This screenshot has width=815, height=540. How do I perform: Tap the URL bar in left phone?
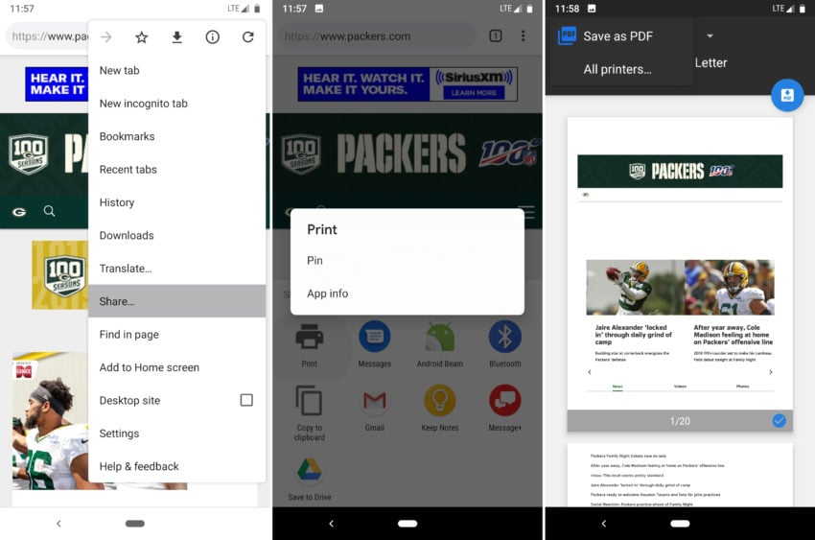coord(48,36)
